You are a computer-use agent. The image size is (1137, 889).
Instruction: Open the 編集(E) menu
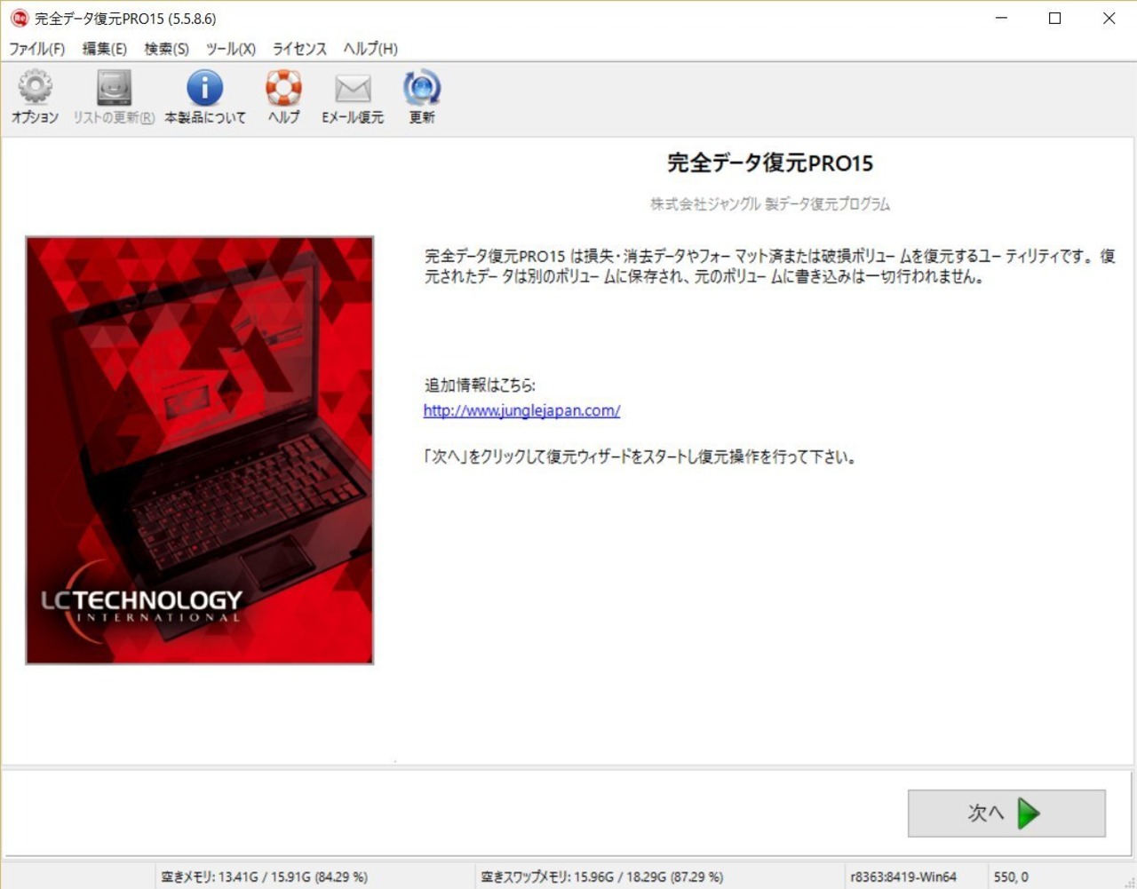point(105,49)
